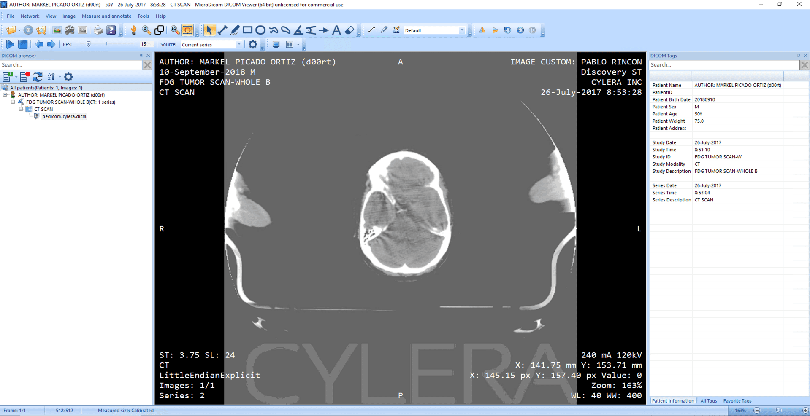The height and width of the screenshot is (416, 810).
Task: Start cine playback with the Play button
Action: (x=10, y=44)
